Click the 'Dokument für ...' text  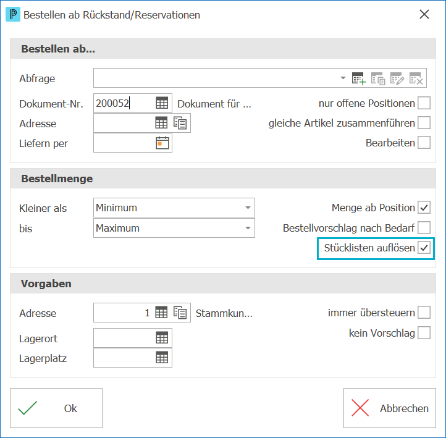click(x=214, y=104)
